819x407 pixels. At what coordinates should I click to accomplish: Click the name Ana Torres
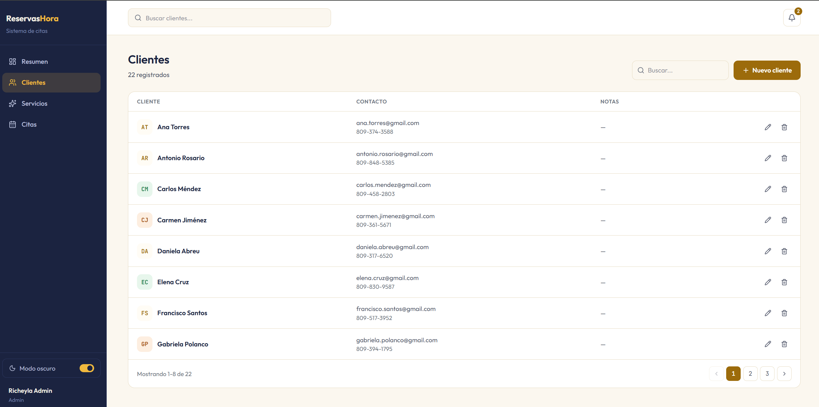173,127
